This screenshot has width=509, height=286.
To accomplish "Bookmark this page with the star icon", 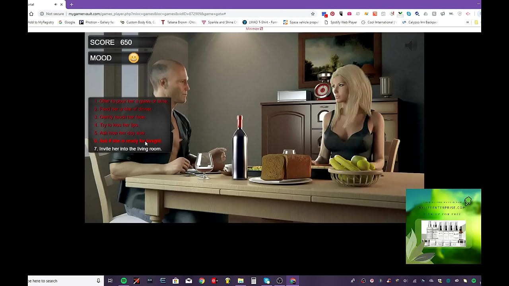I will tap(313, 14).
